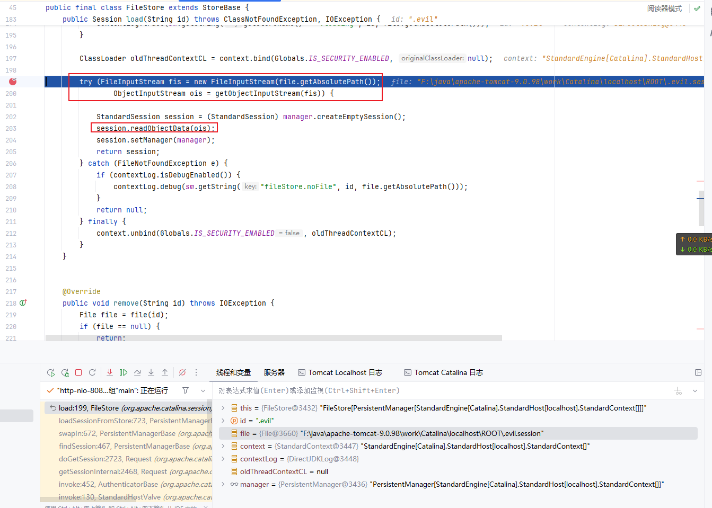The width and height of the screenshot is (712, 508).
Task: Open the thread selector dropdown arrow
Action: [203, 390]
